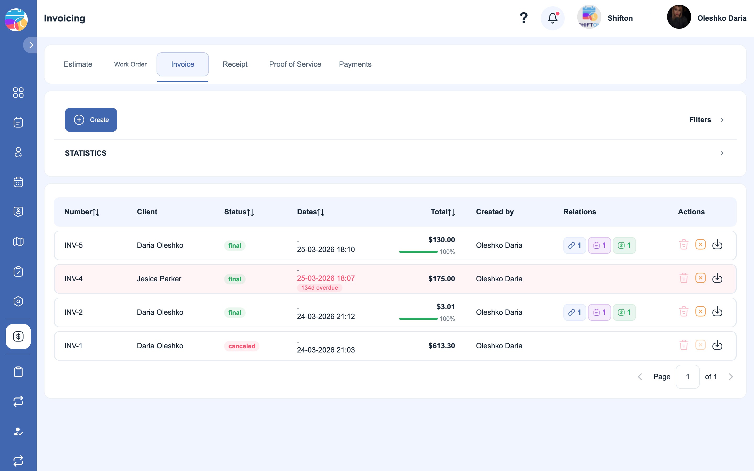754x471 pixels.
Task: Click the payment relation badge on INV-5
Action: 624,245
